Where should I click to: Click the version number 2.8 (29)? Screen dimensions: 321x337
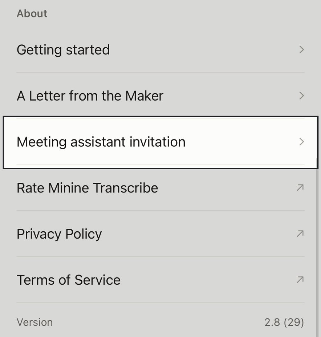click(284, 322)
